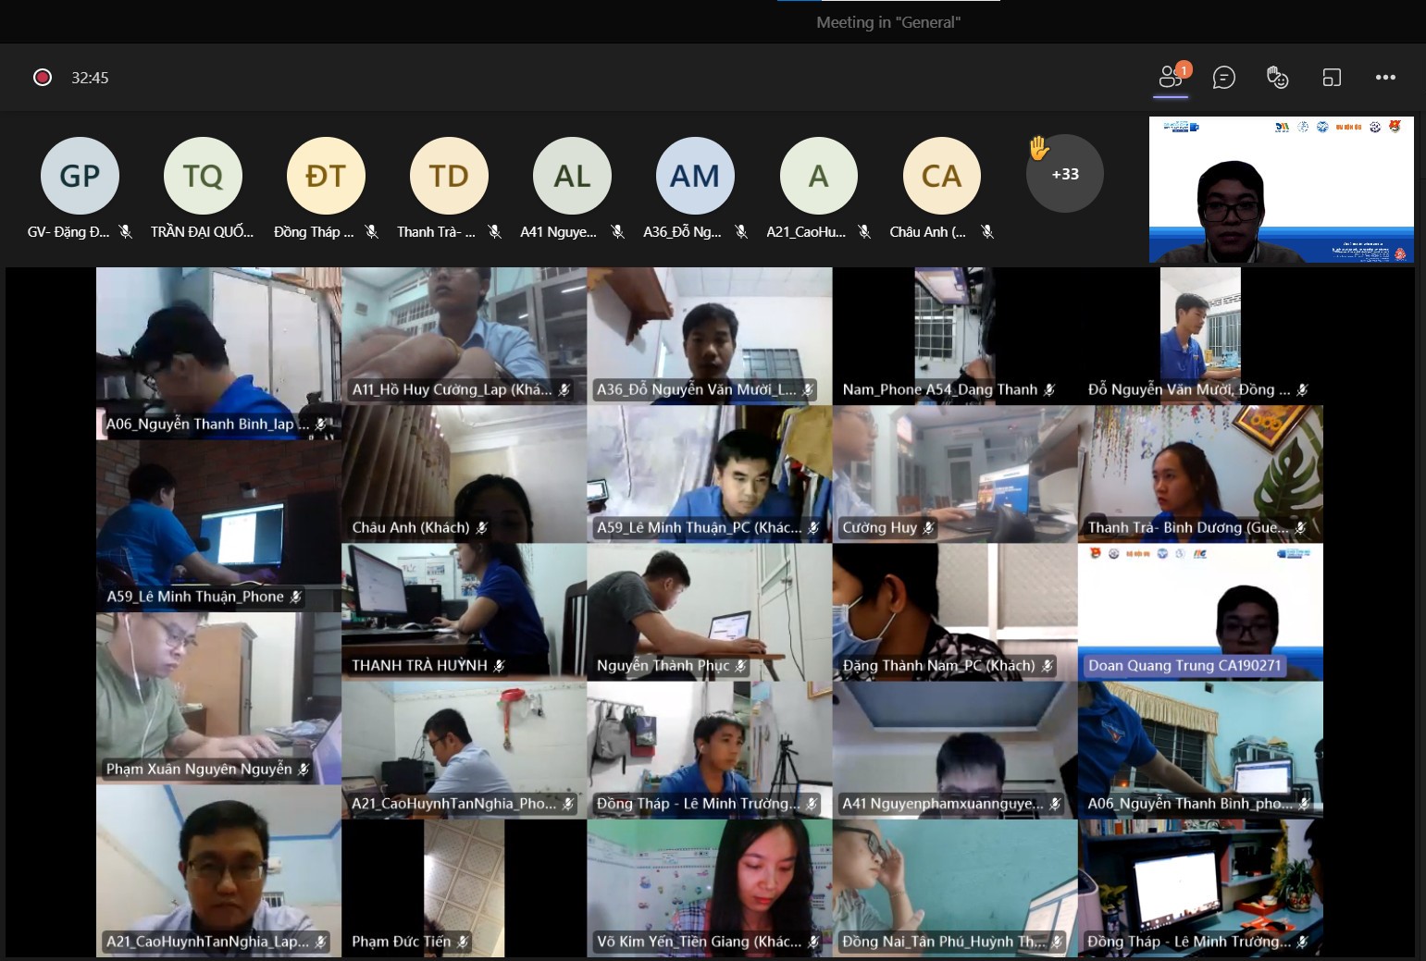This screenshot has height=961, width=1426.
Task: Click muted mic icon beside Châu Anh avatar
Action: (987, 232)
